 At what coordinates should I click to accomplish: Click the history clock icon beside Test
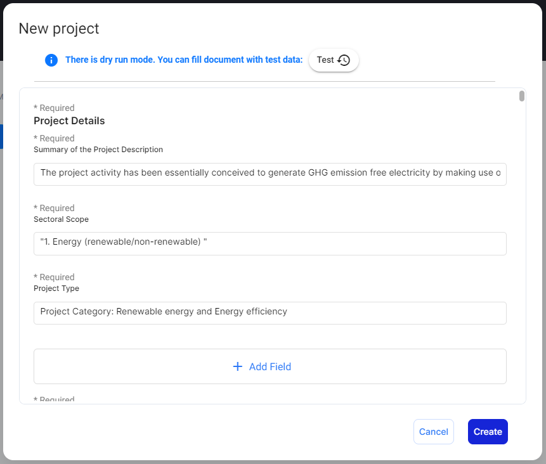(344, 60)
